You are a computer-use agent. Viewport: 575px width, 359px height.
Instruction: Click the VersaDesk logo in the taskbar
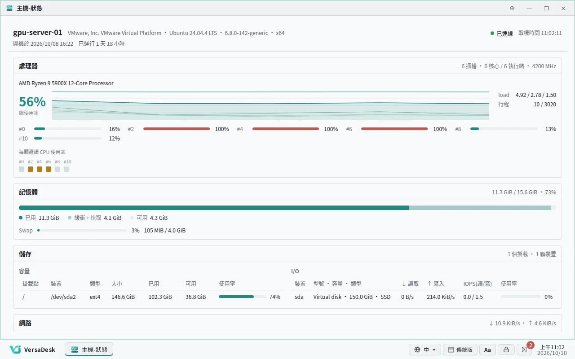(32, 350)
